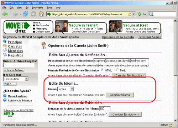178x128 pixels.
Task: Select the Texto email format radio button
Action: (x=117, y=70)
